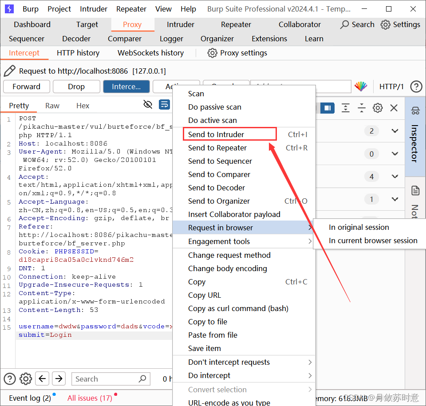Image resolution: width=426 pixels, height=406 pixels.
Task: Switch to Hex view tab
Action: 83,106
